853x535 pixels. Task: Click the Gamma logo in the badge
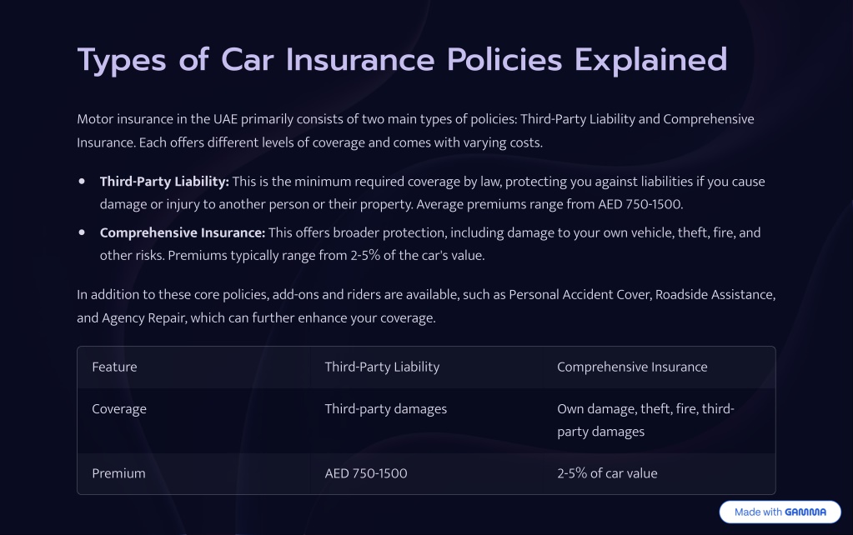tap(805, 512)
